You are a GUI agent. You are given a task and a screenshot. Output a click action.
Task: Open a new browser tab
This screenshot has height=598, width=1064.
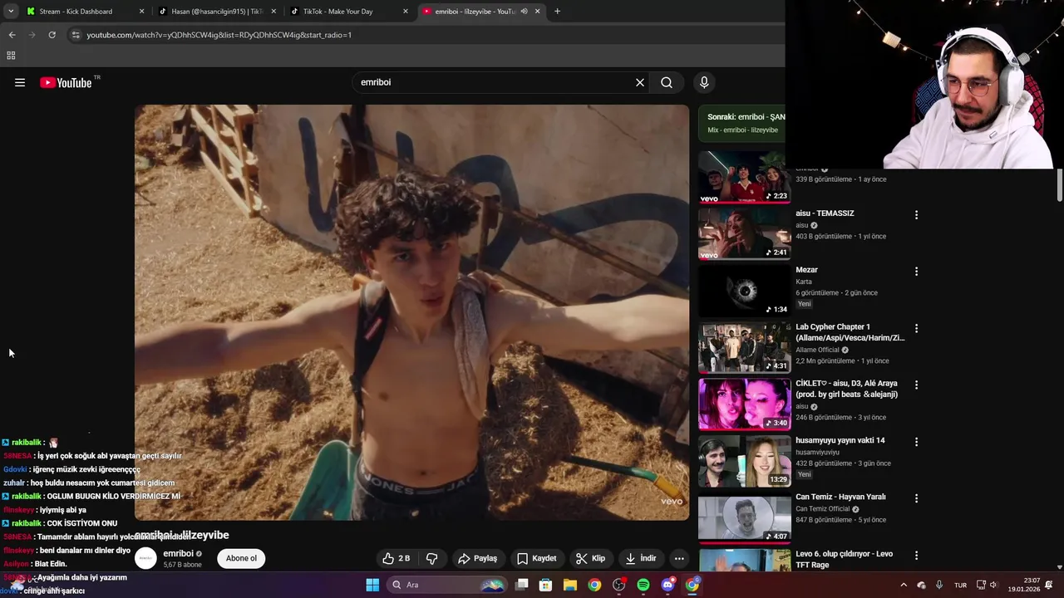[x=557, y=12]
